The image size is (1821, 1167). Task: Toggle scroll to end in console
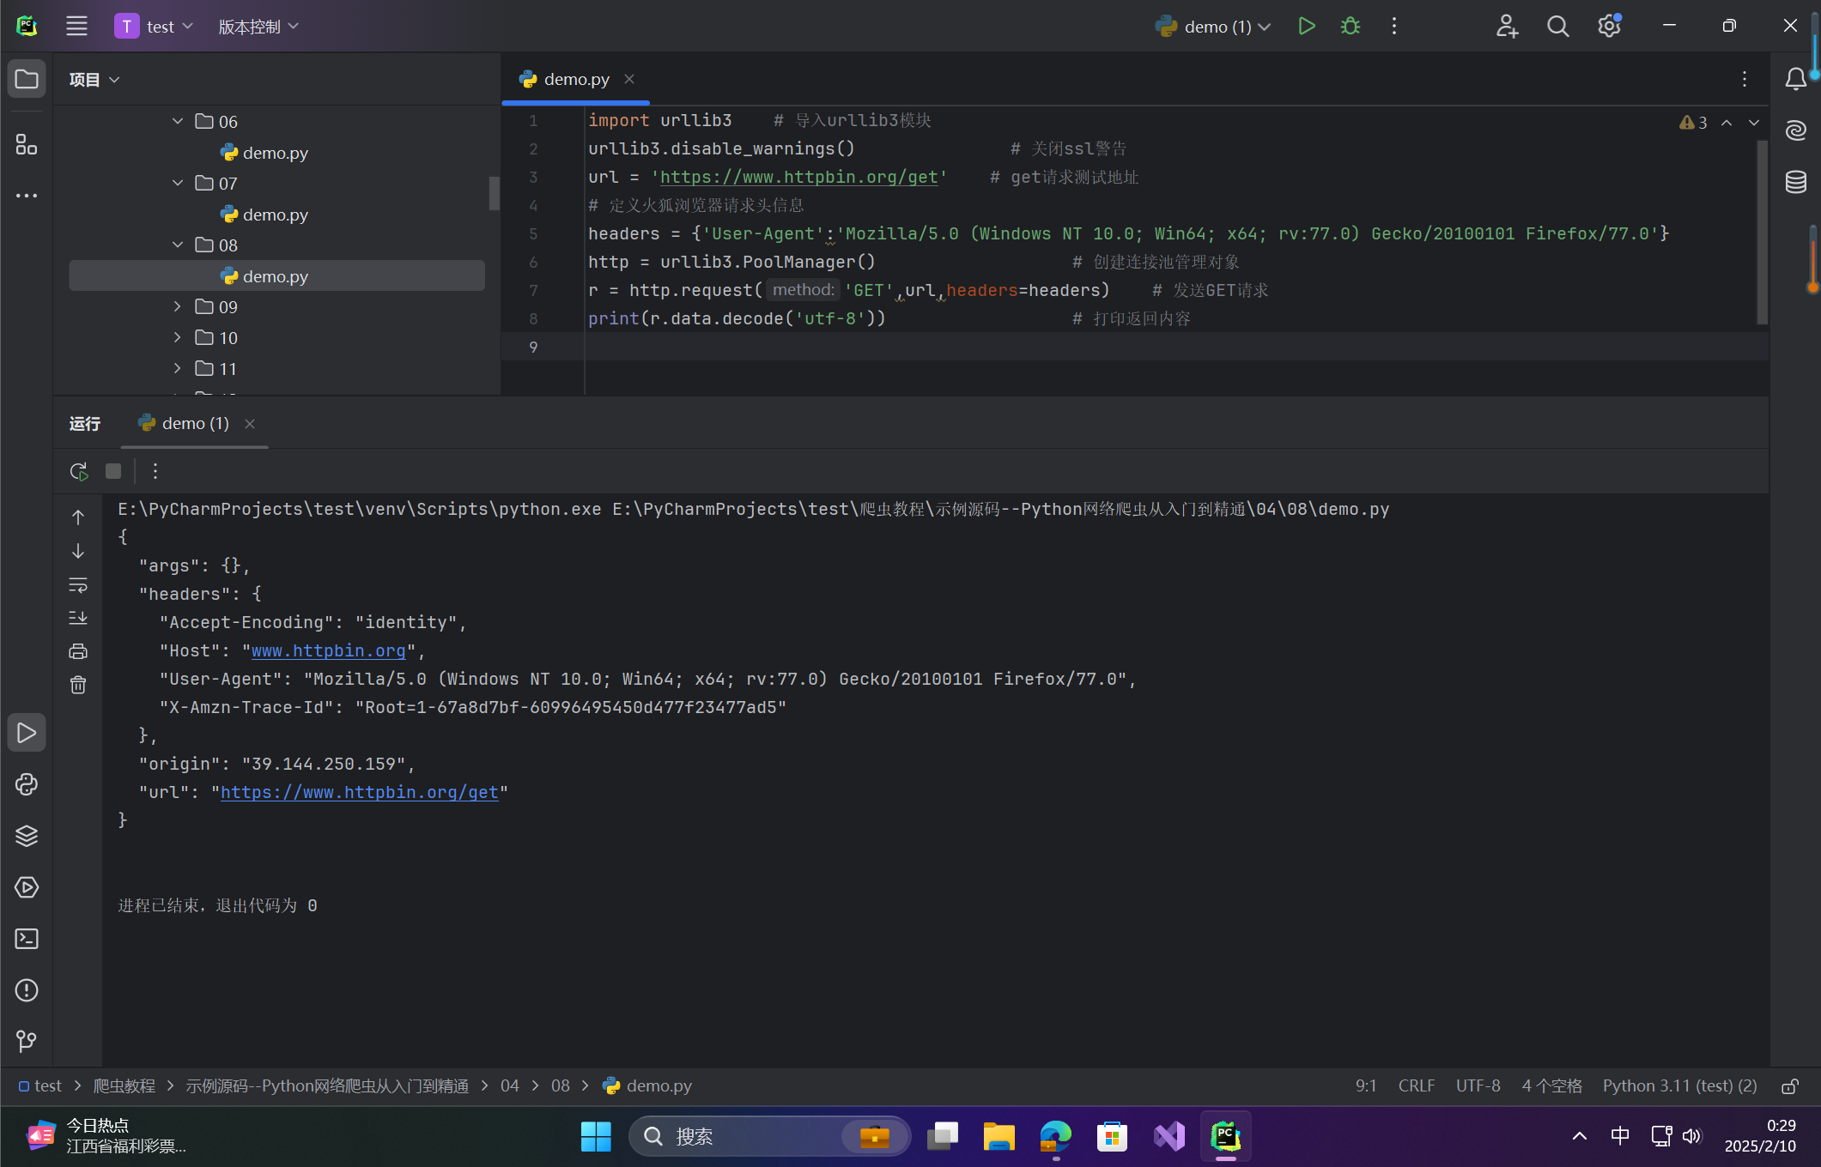(78, 618)
